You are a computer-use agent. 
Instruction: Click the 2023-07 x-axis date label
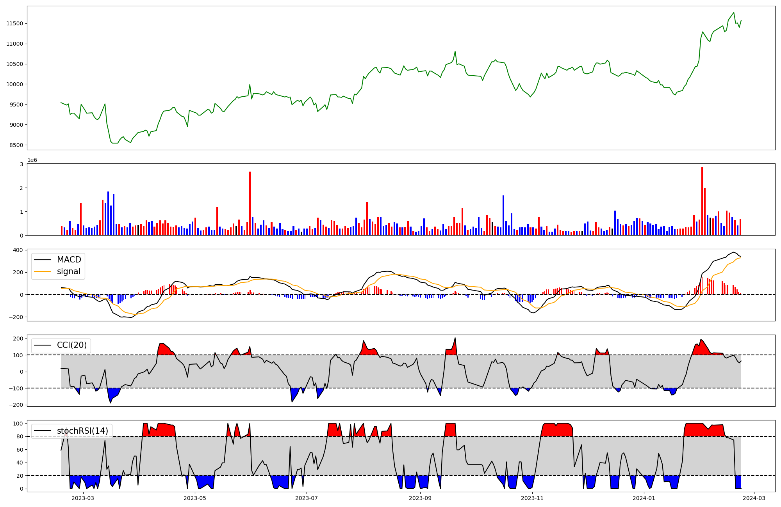pyautogui.click(x=307, y=498)
